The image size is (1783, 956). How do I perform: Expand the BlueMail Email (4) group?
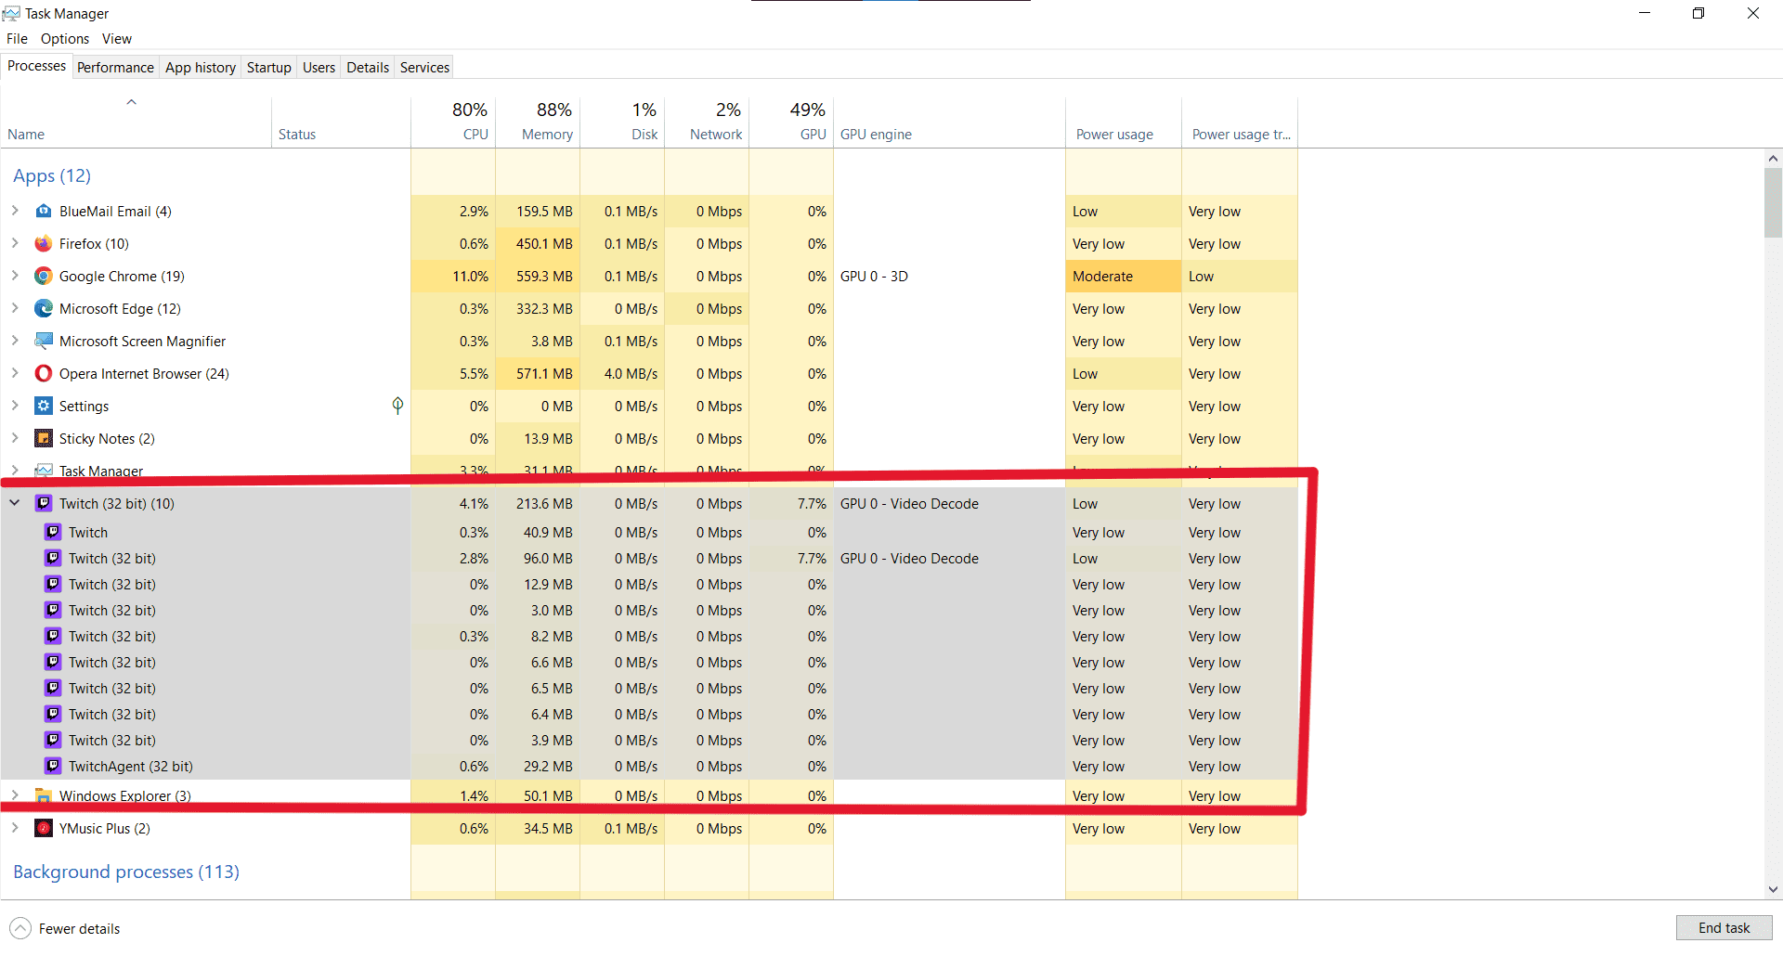(15, 211)
